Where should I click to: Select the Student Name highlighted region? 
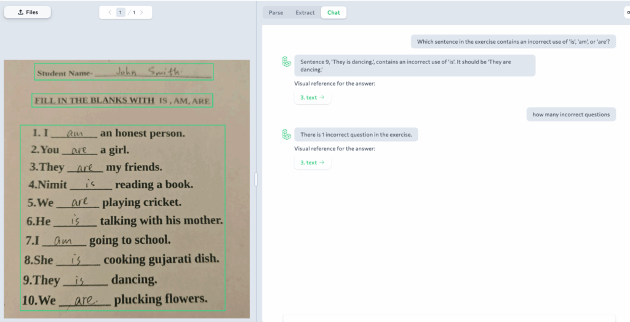124,72
